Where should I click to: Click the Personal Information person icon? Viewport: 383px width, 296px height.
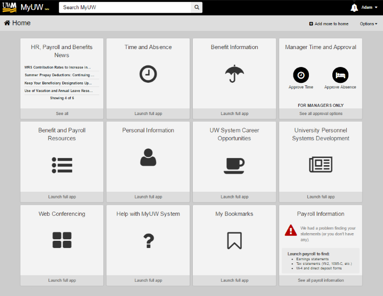pyautogui.click(x=148, y=157)
